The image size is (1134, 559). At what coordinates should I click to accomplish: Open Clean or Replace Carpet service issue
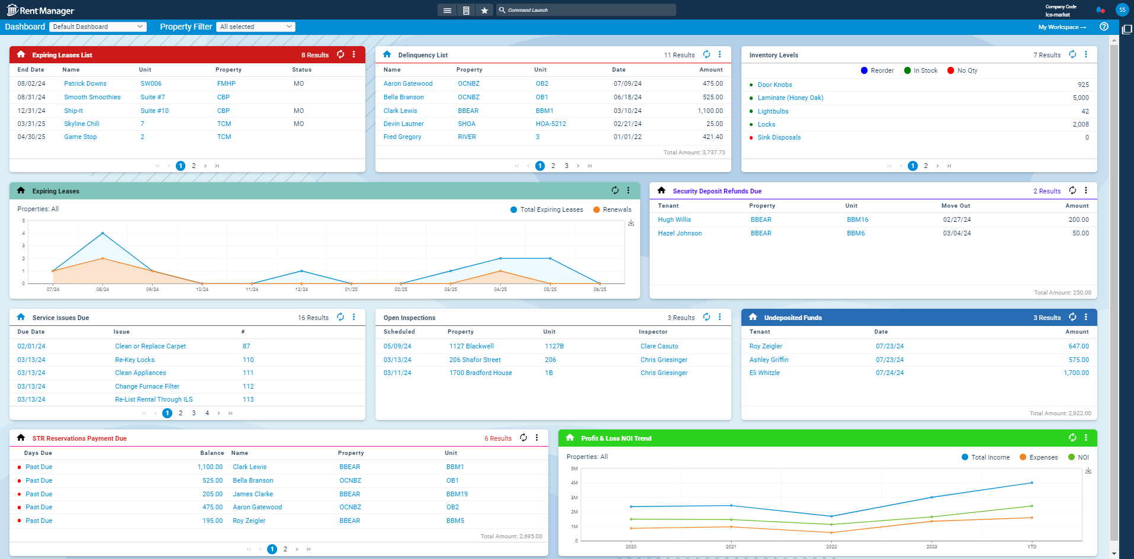pyautogui.click(x=150, y=346)
